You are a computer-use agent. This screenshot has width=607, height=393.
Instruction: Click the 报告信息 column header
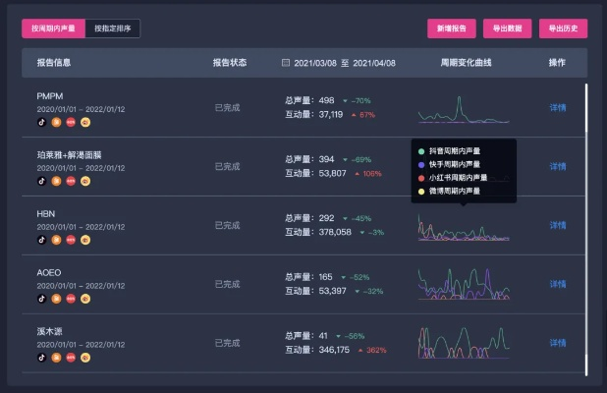(x=54, y=63)
